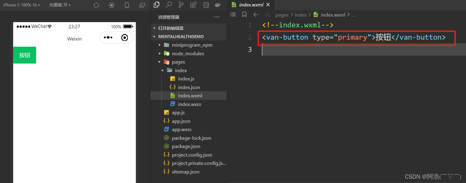Image resolution: width=466 pixels, height=183 pixels.
Task: Open the Search icon in the activity bar
Action: point(169,5)
